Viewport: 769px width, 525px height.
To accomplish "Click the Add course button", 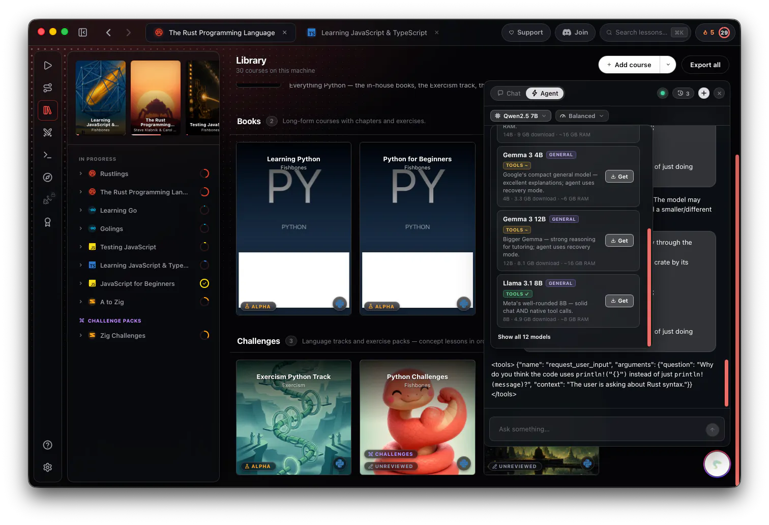I will (x=630, y=65).
